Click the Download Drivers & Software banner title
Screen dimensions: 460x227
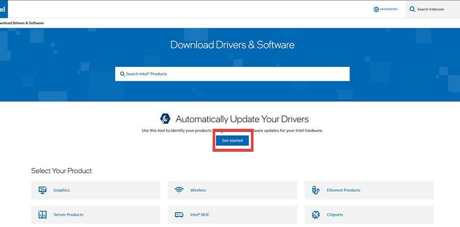[x=232, y=45]
